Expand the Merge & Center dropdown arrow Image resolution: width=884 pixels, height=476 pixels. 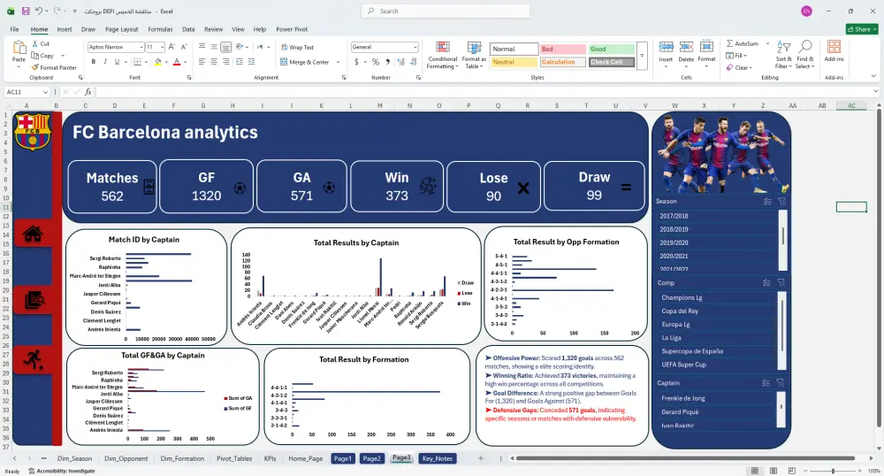(x=338, y=62)
